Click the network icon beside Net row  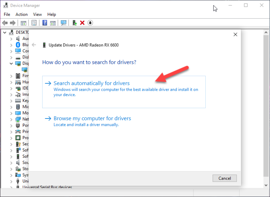18,119
